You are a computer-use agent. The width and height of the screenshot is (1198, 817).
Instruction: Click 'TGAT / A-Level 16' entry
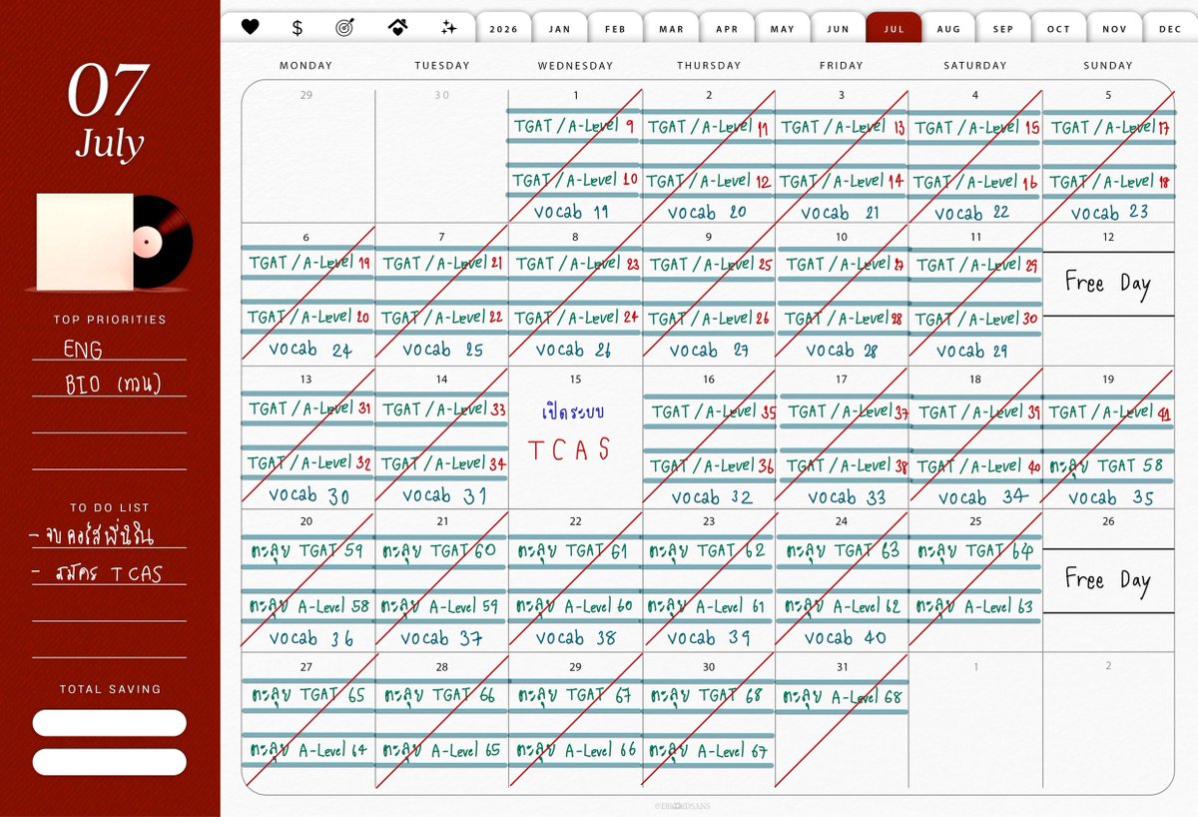[974, 182]
